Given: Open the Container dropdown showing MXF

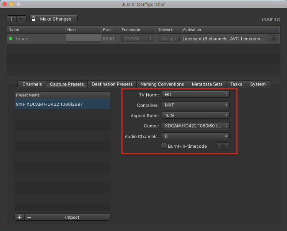Looking at the screenshot, I should click(x=195, y=105).
